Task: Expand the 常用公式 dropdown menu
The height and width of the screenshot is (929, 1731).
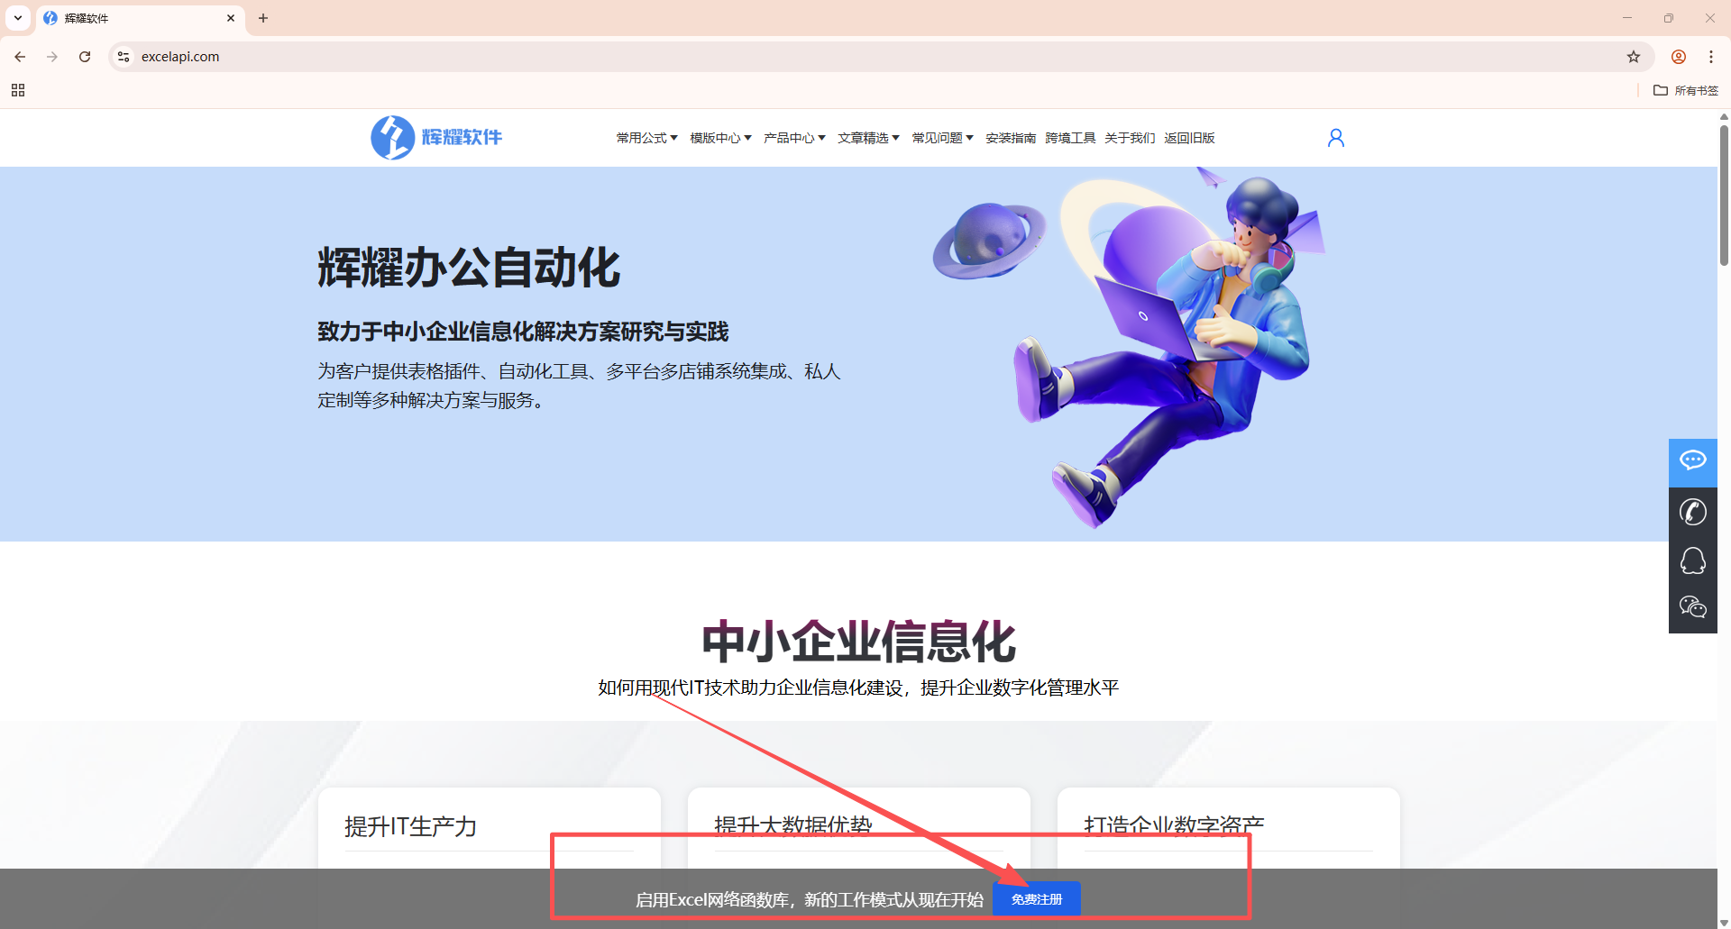Action: (646, 138)
